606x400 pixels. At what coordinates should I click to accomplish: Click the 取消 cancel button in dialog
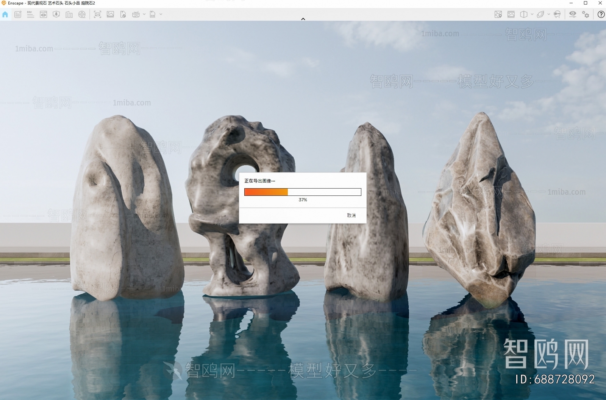[351, 216]
